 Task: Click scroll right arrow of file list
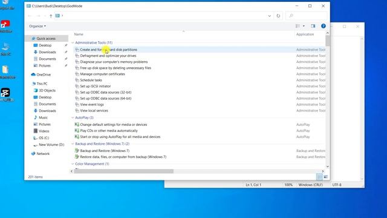click(x=322, y=171)
